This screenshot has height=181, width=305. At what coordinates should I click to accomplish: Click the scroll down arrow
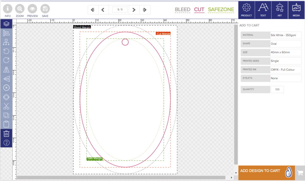point(236,173)
